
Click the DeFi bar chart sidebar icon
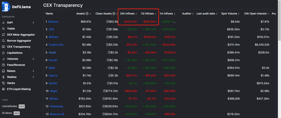(3, 23)
